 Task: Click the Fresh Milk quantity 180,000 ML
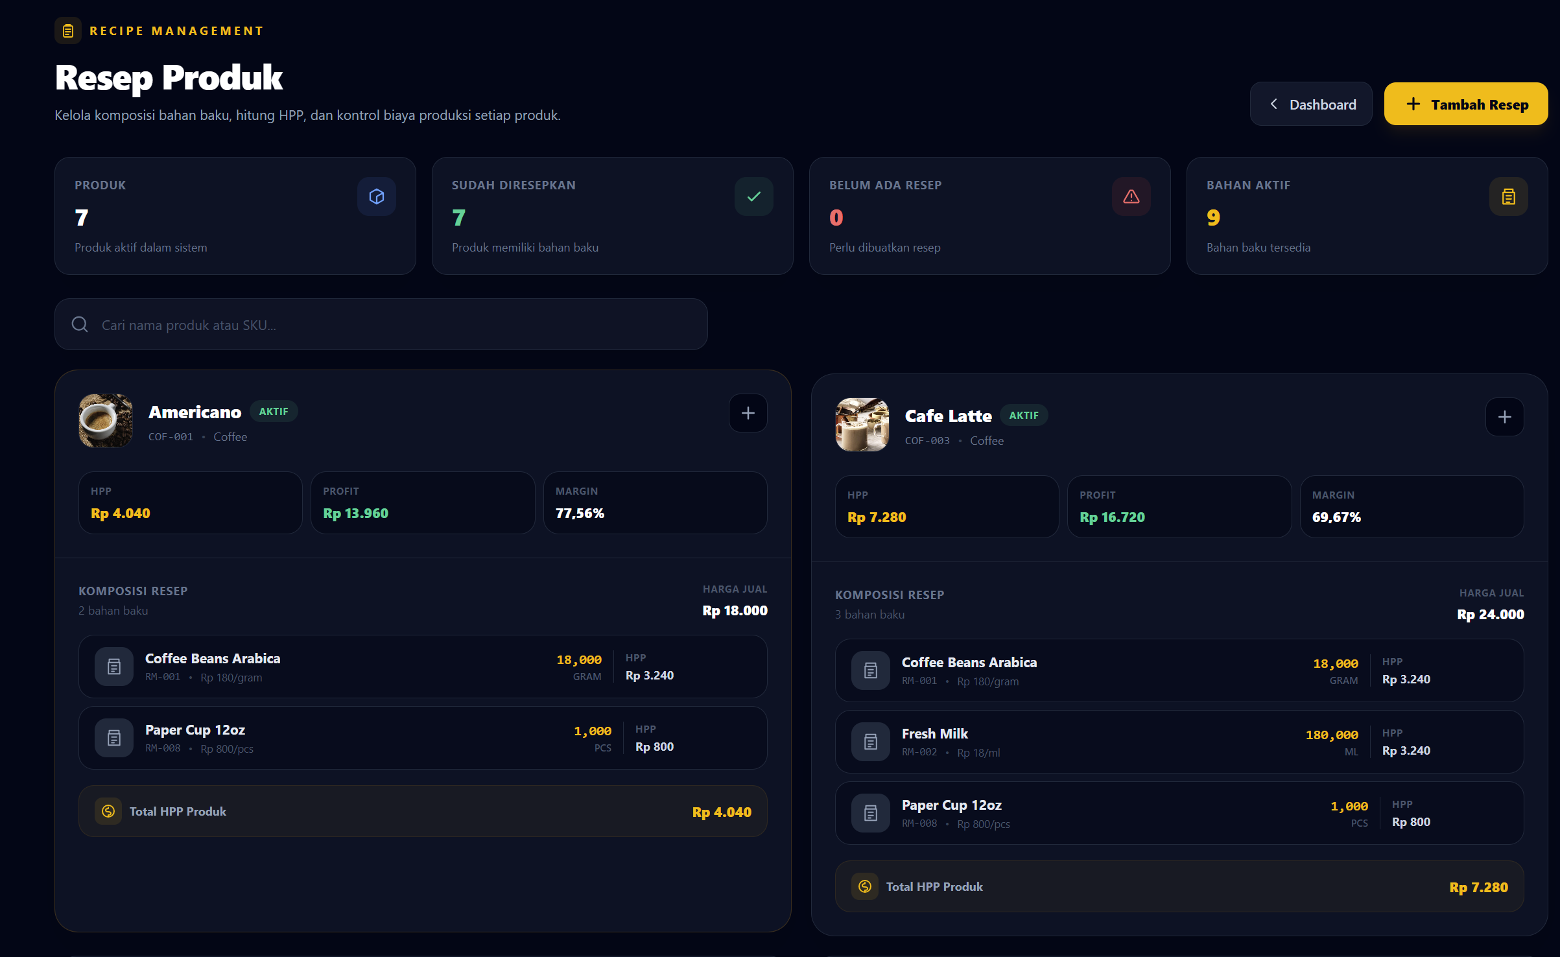[x=1332, y=742]
